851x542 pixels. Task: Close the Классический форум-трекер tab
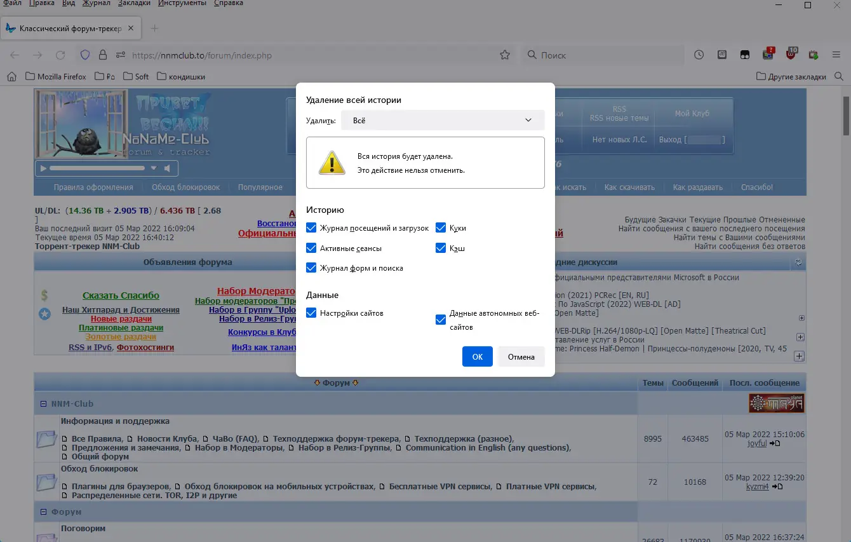point(131,29)
